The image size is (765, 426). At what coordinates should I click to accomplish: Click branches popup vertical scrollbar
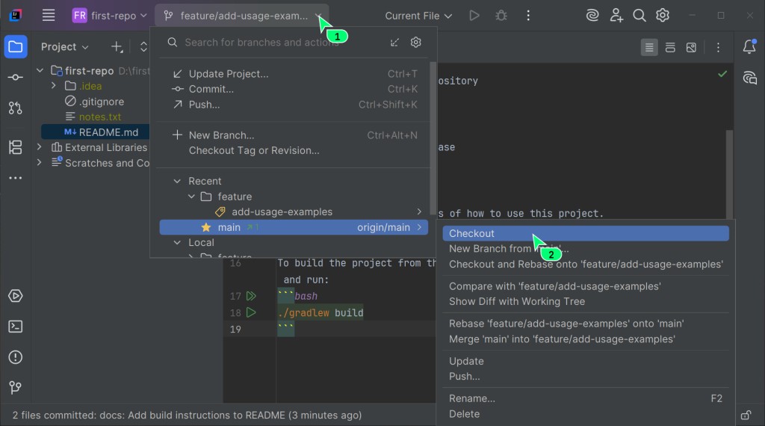pyautogui.click(x=433, y=138)
